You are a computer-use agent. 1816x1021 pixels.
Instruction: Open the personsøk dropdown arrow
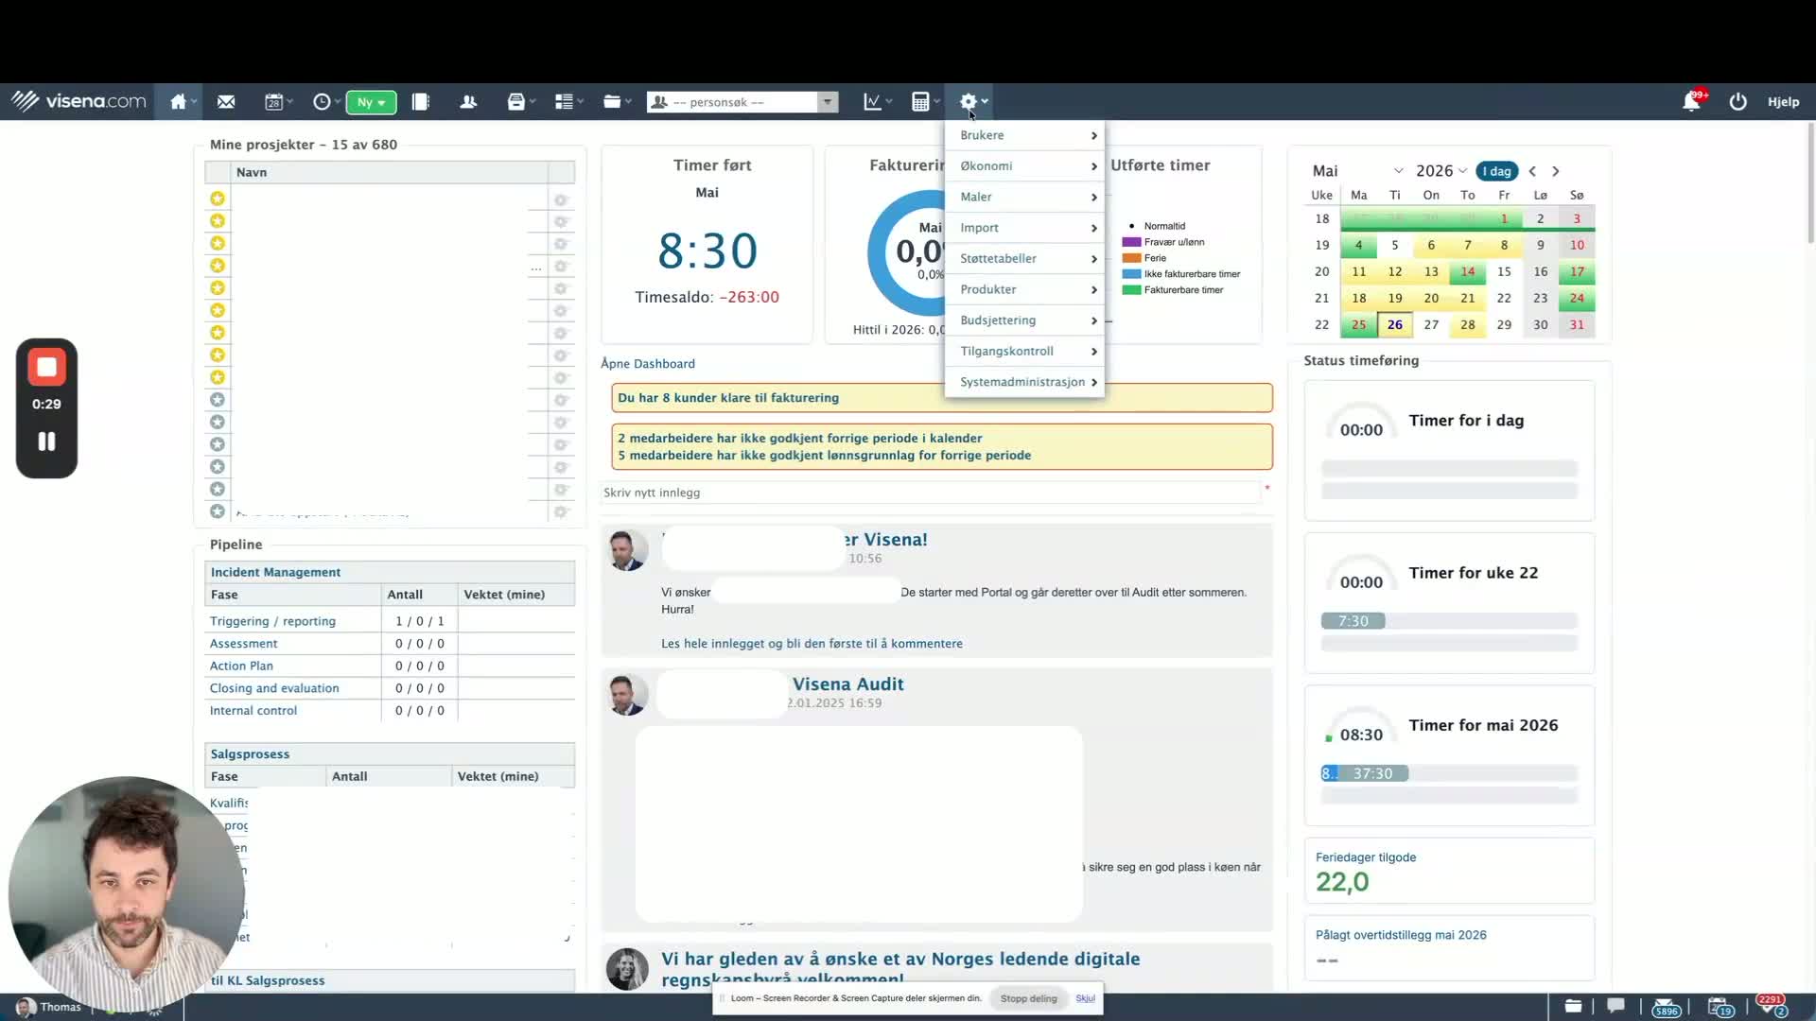[828, 102]
